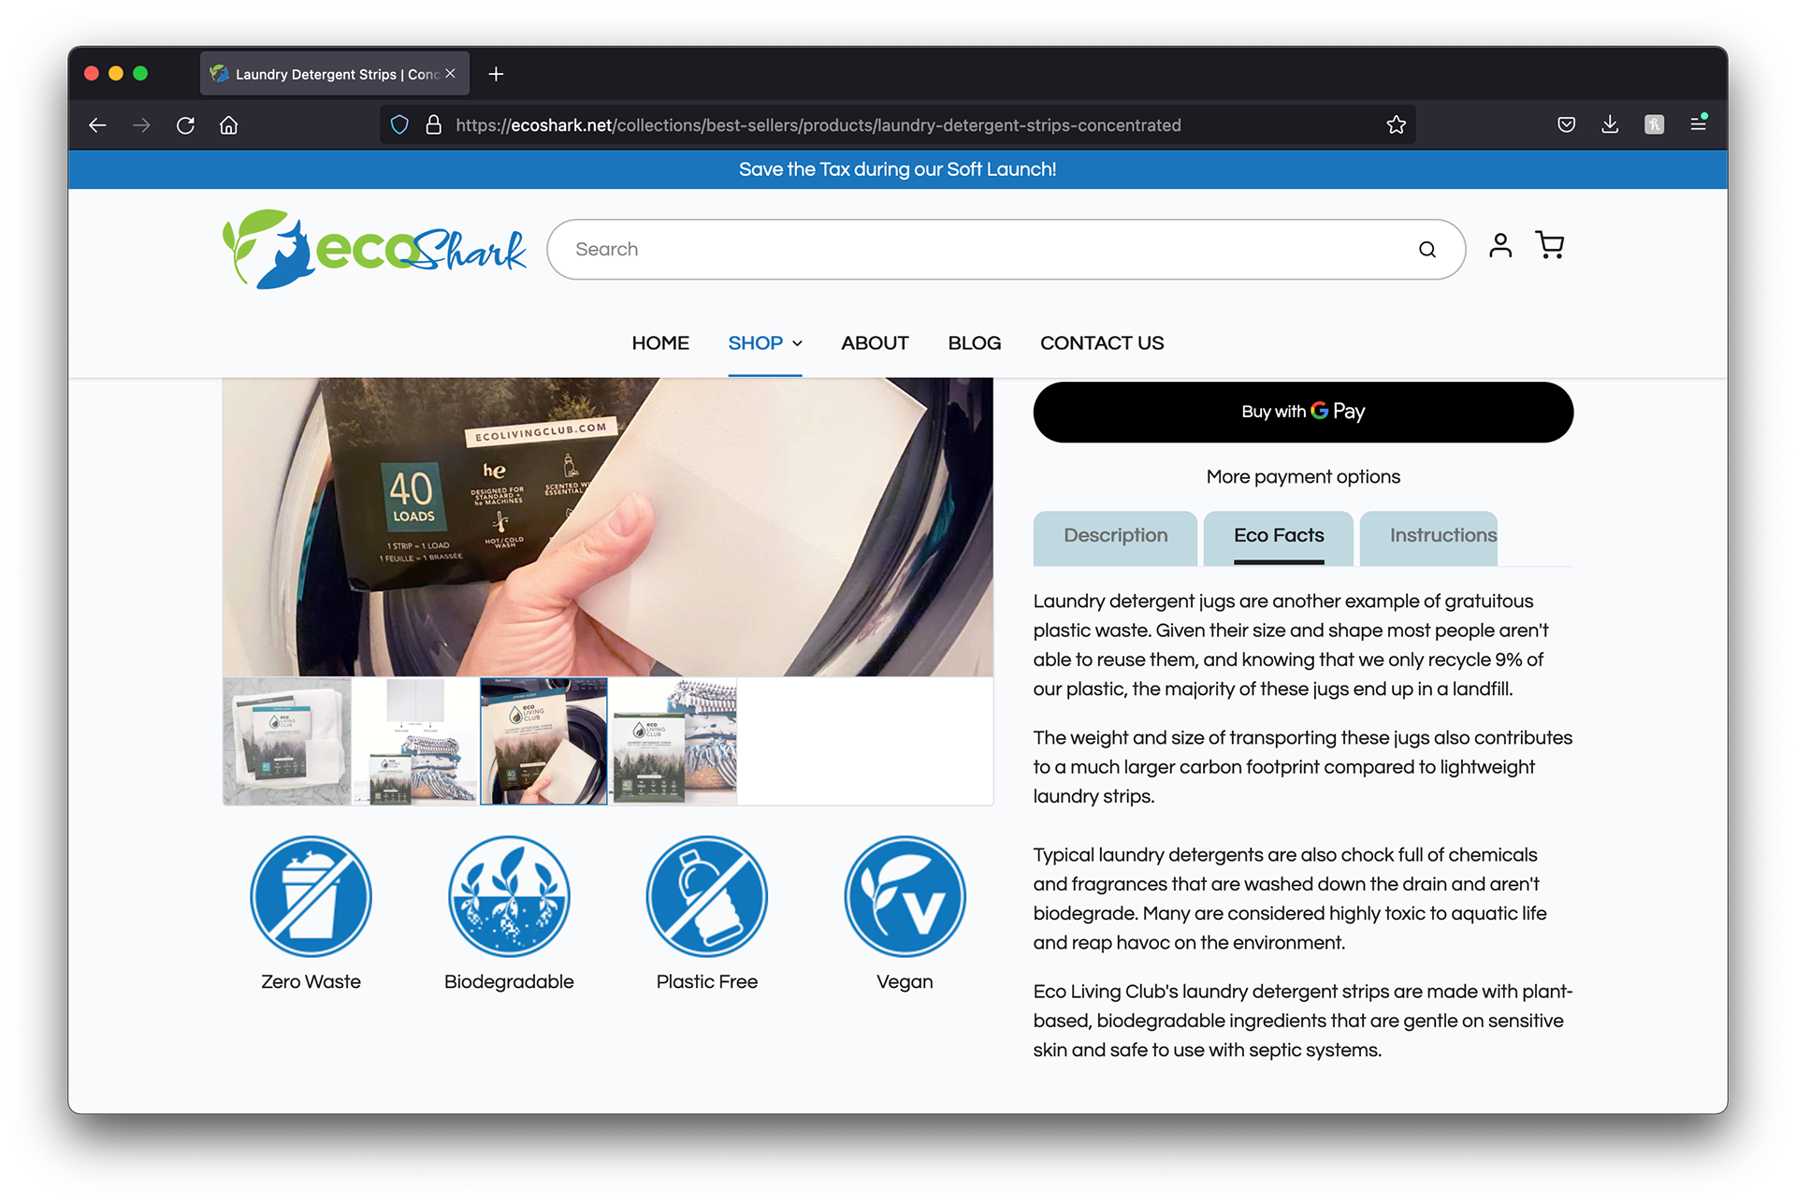Bookmark this page with star icon
1796x1204 pixels.
coord(1396,125)
